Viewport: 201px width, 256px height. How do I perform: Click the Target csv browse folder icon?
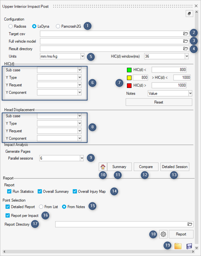pyautogui.click(x=185, y=34)
